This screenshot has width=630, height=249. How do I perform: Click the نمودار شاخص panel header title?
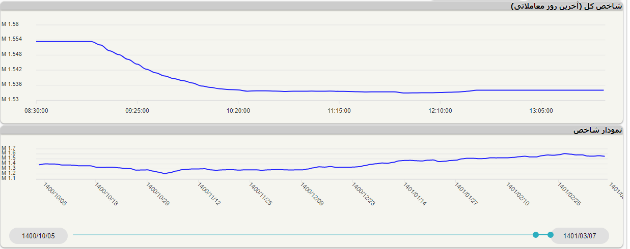[597, 130]
